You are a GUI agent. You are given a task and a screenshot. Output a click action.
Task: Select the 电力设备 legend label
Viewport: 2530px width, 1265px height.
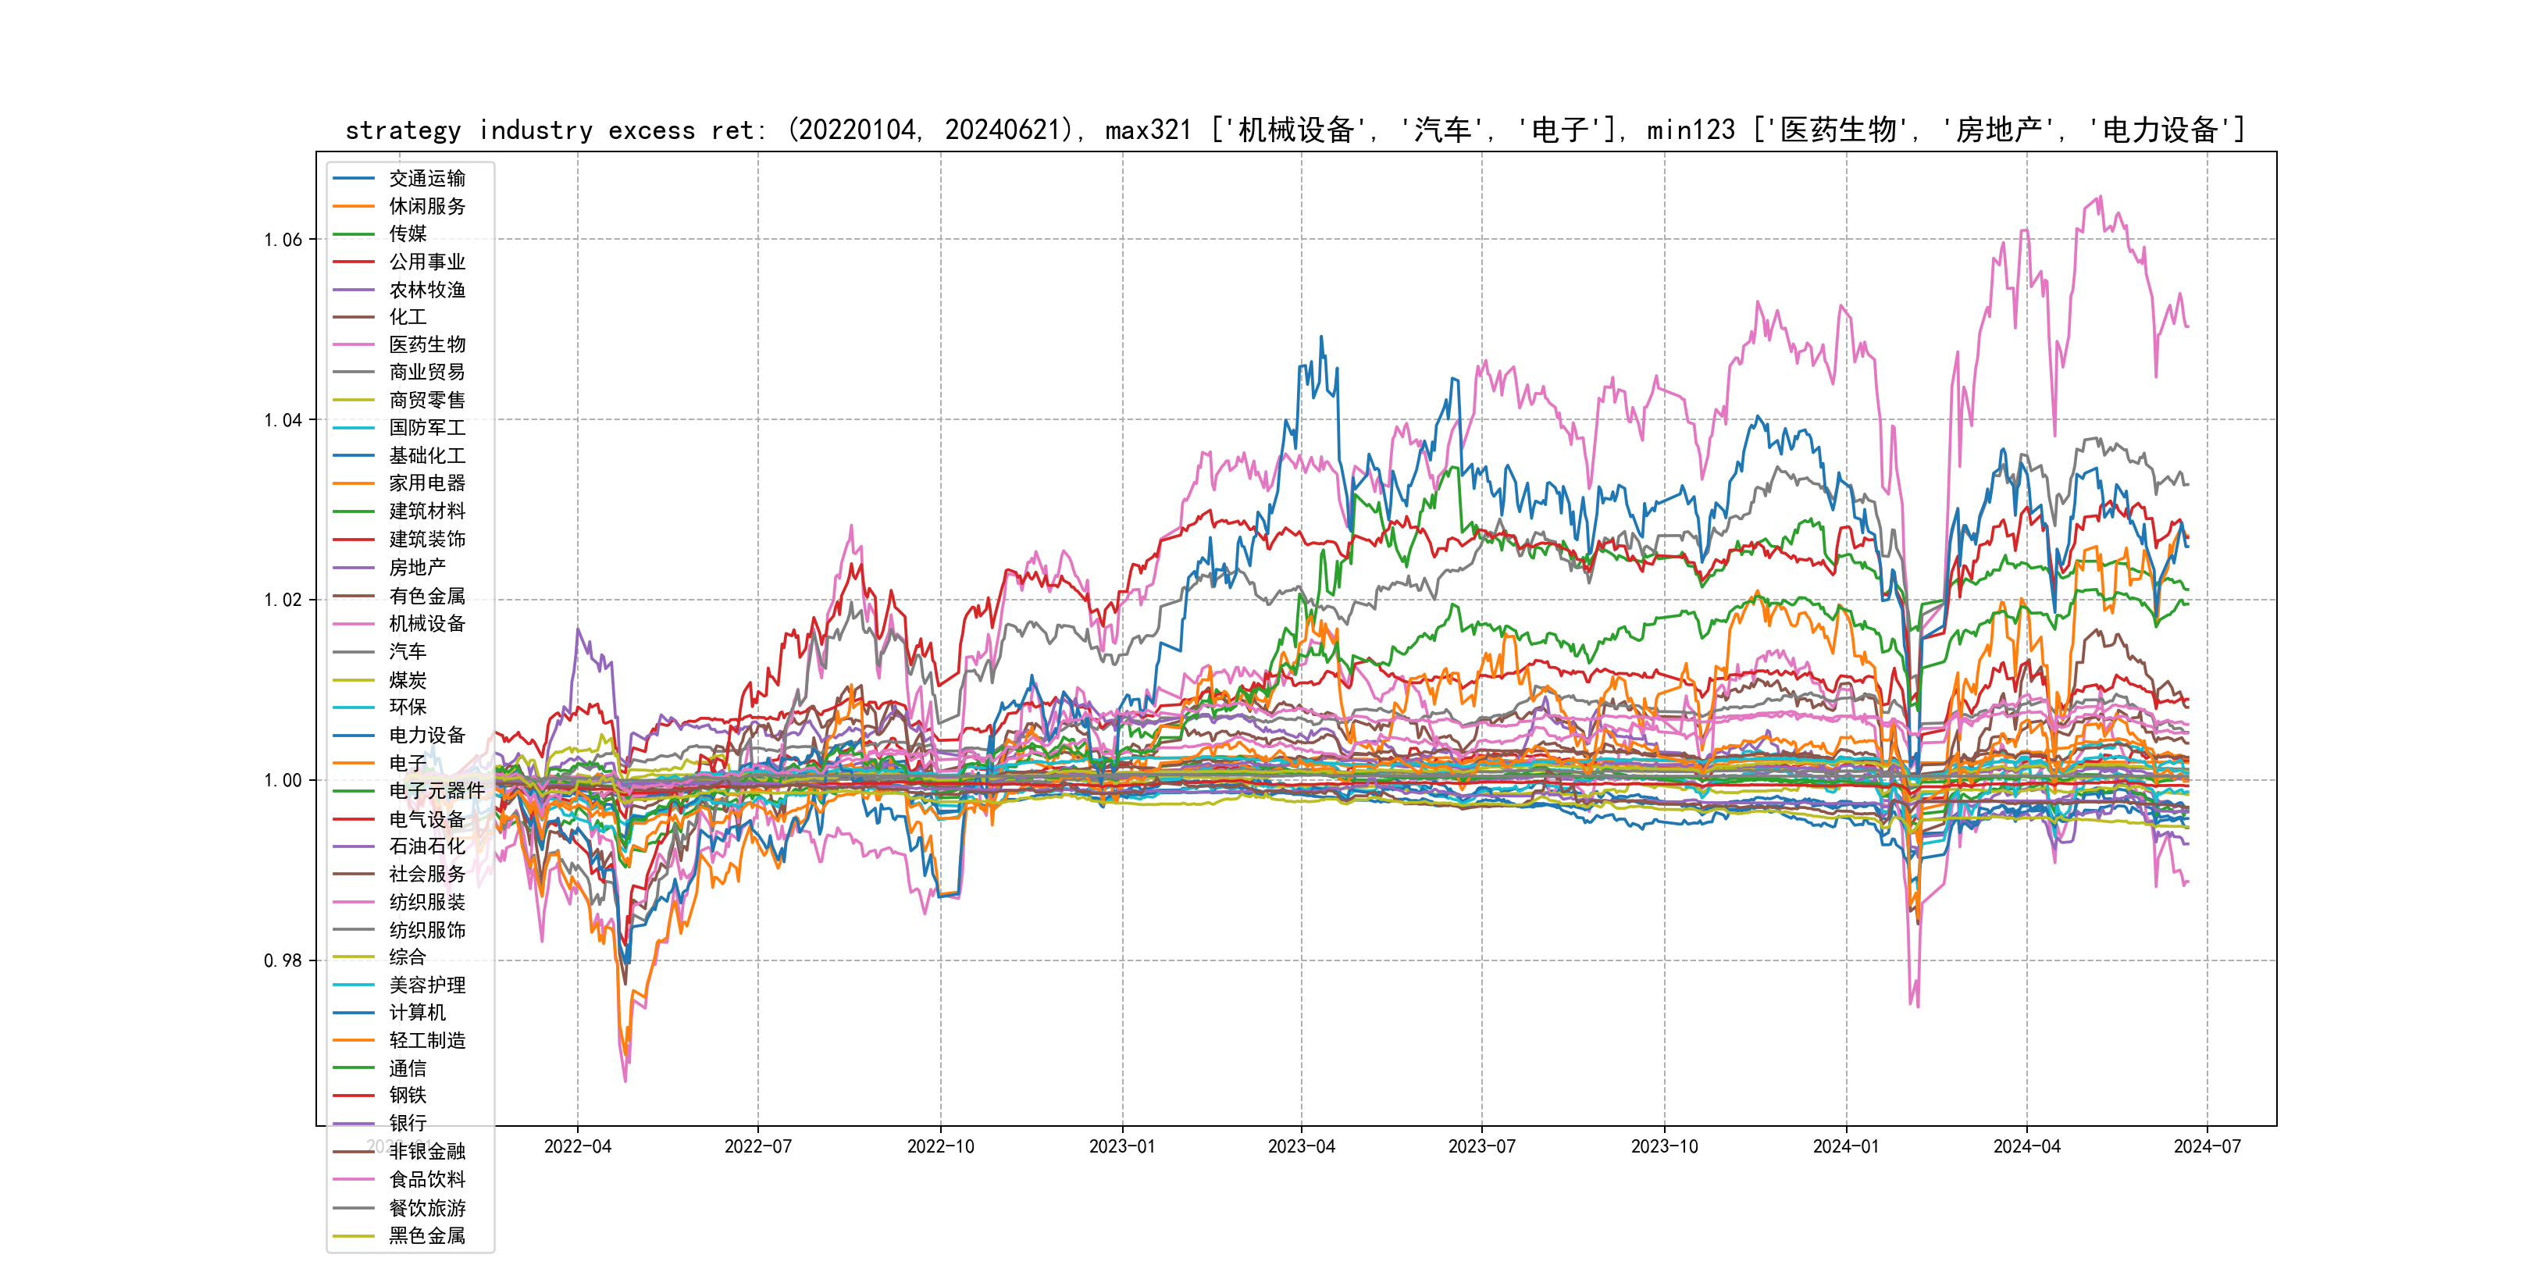click(426, 735)
